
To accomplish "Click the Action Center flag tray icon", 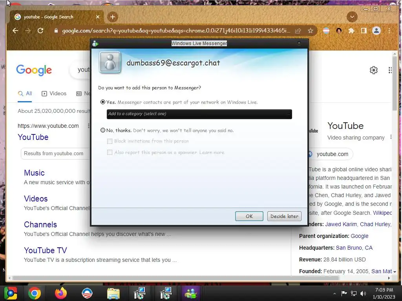I will (x=344, y=293).
